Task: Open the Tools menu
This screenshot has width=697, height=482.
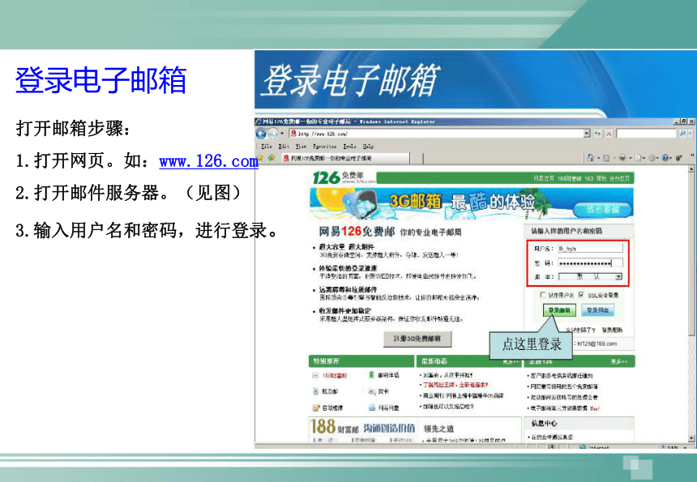Action: [x=349, y=146]
